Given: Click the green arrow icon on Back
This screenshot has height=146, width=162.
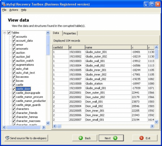Looking at the screenshot, I should pyautogui.click(x=81, y=138).
